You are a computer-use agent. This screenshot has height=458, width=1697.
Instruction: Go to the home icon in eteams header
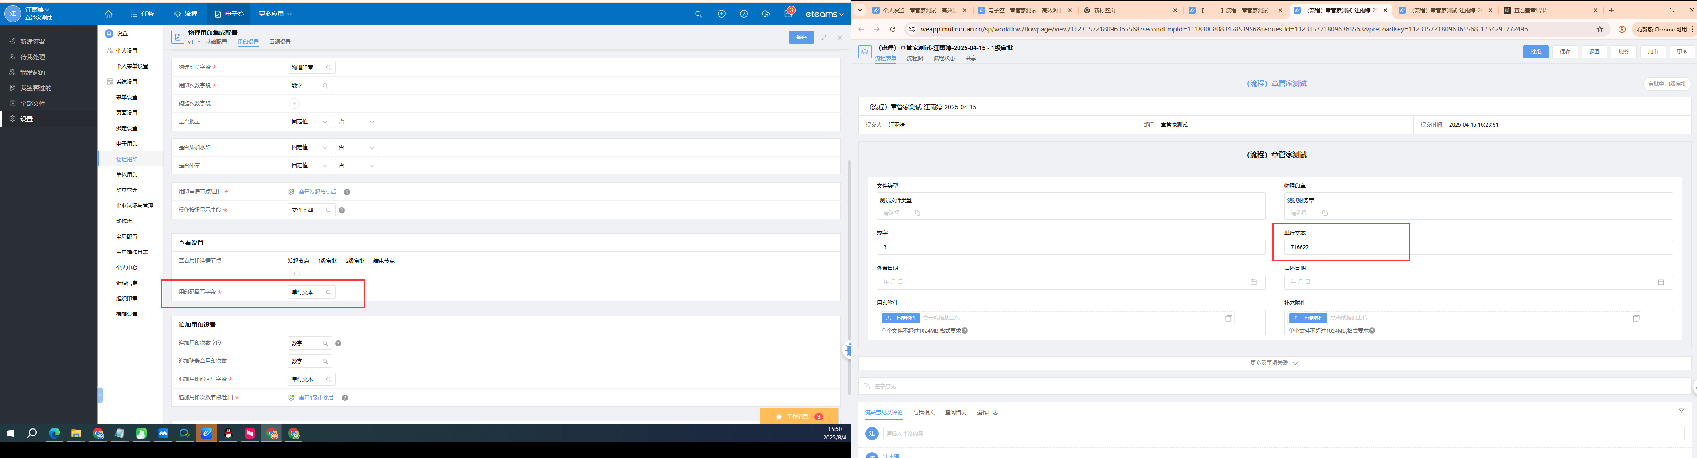point(109,14)
